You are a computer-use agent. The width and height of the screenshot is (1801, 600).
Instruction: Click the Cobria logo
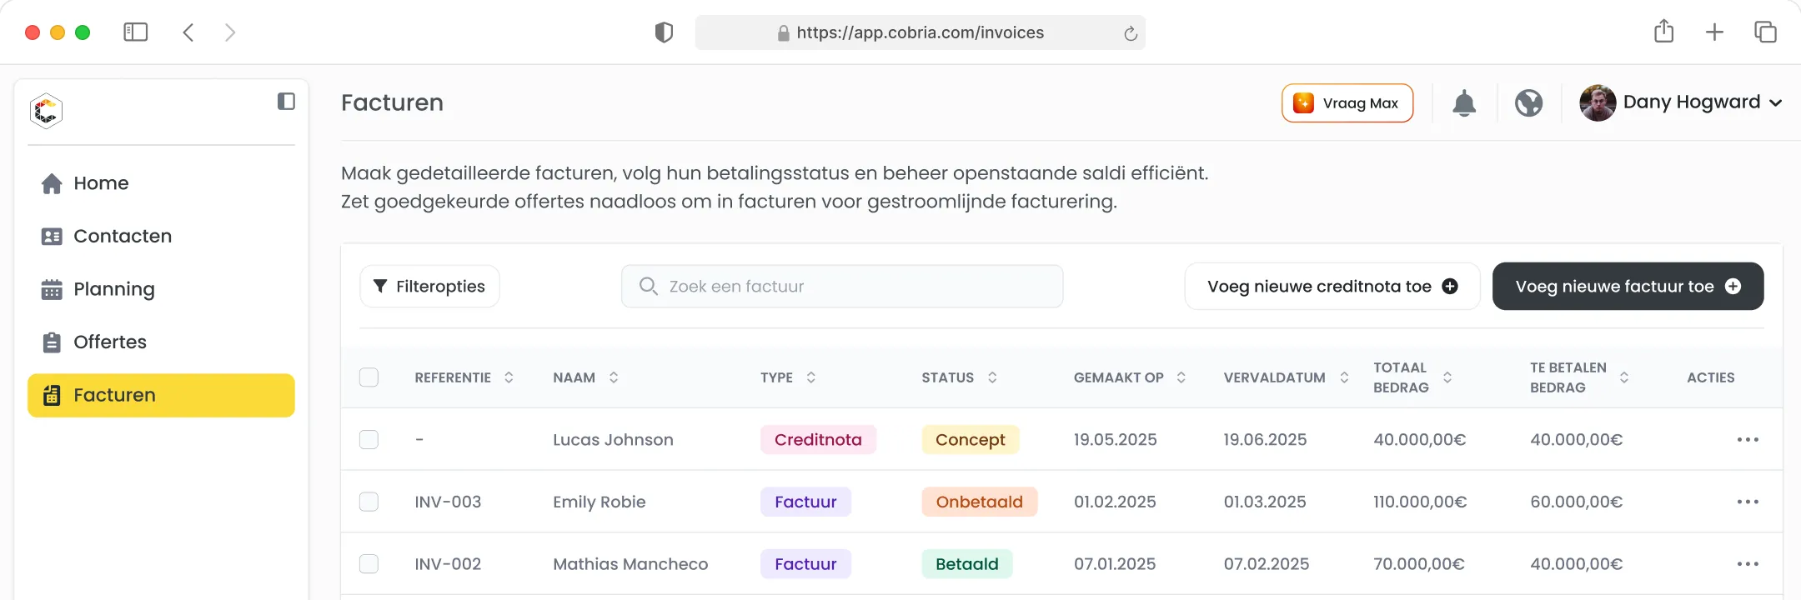point(47,111)
